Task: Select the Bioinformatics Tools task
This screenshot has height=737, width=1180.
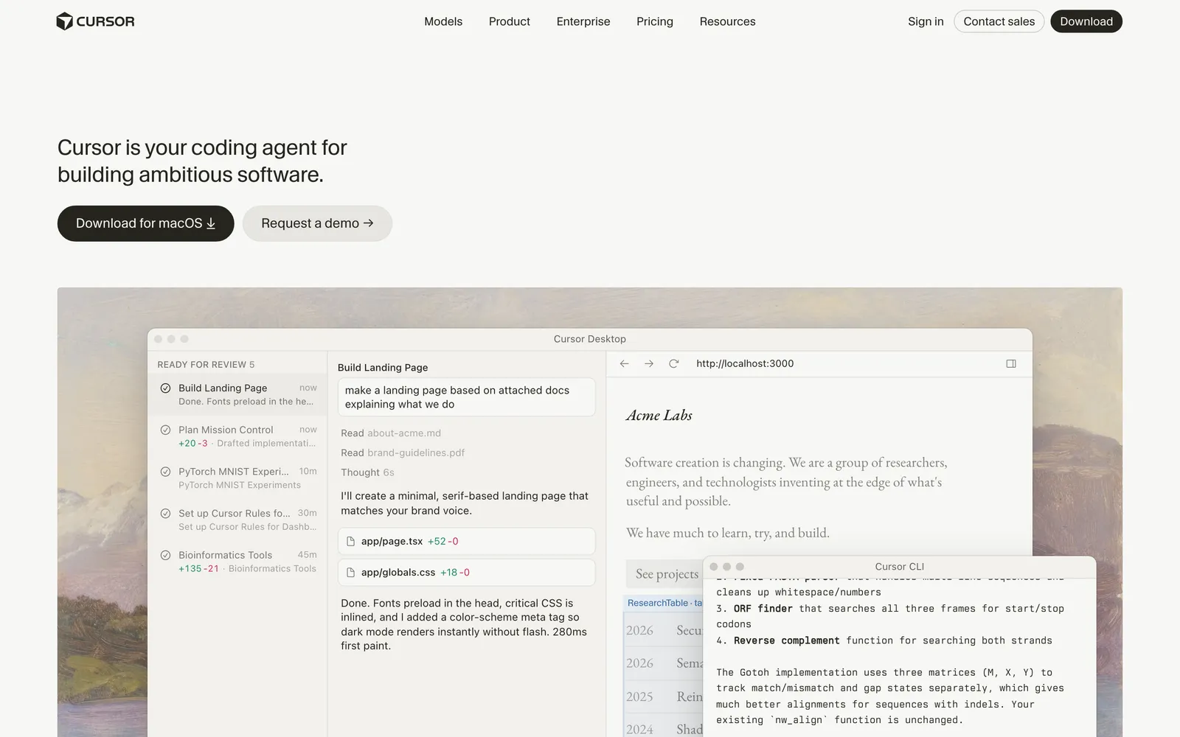Action: (x=238, y=562)
